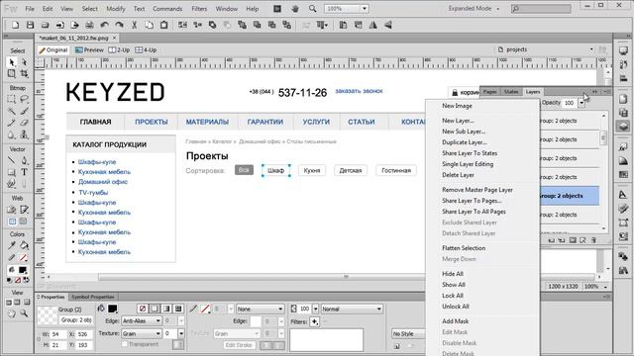Select the Text tool
This screenshot has width=634, height=356.
point(24,172)
